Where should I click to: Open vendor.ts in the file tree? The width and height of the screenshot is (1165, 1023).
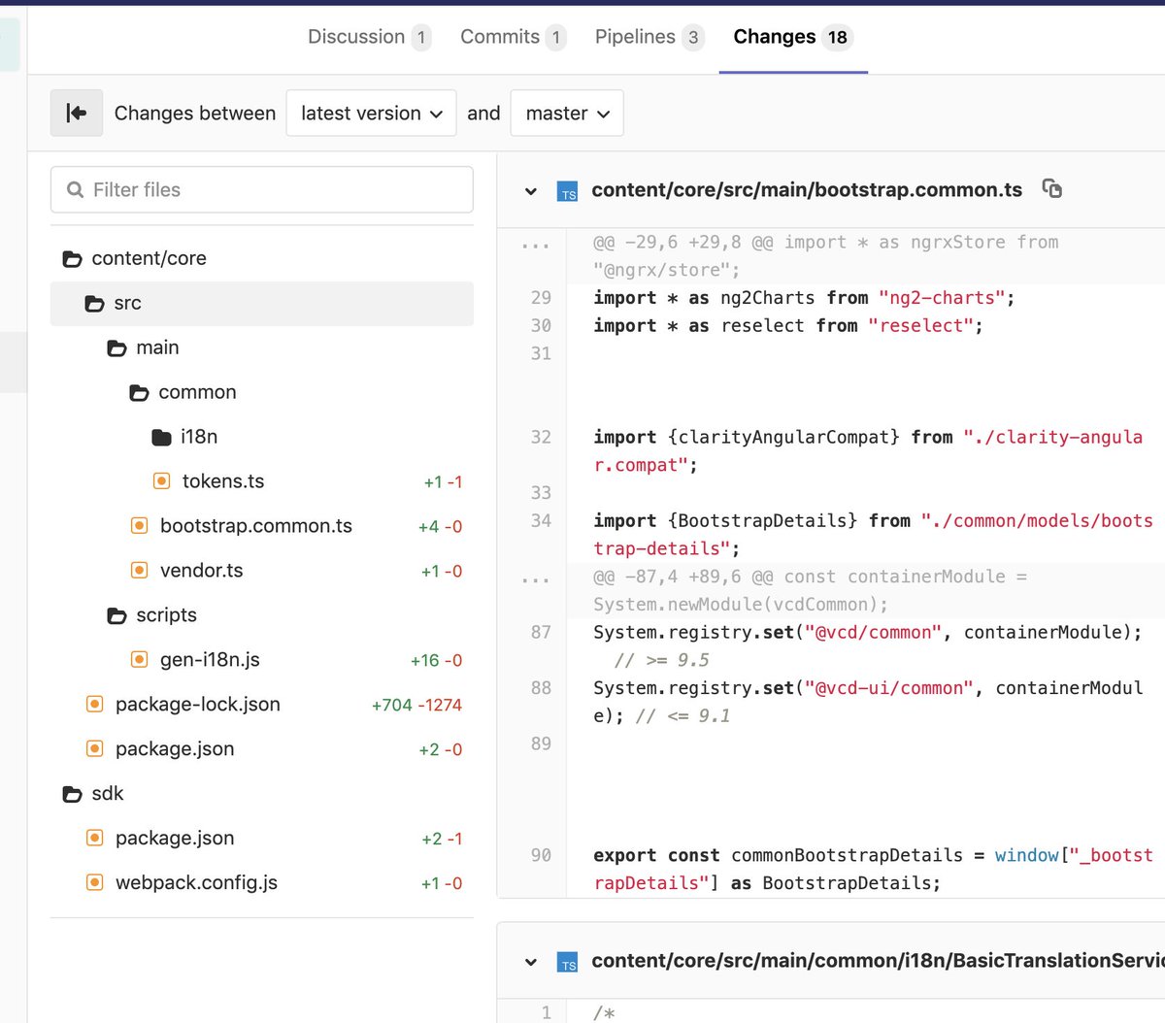point(202,571)
